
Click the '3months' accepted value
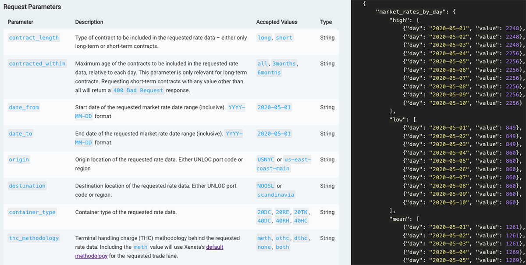click(x=284, y=64)
